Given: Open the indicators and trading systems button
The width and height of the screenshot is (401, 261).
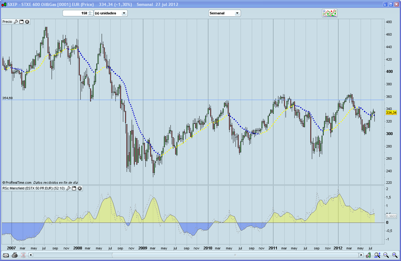Looking at the screenshot, I should [x=330, y=13].
